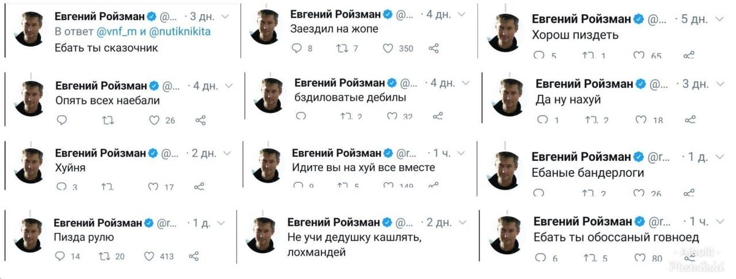
Task: Expand the options chevron on "Не учи дедушку кашлять" tweet
Action: point(465,221)
